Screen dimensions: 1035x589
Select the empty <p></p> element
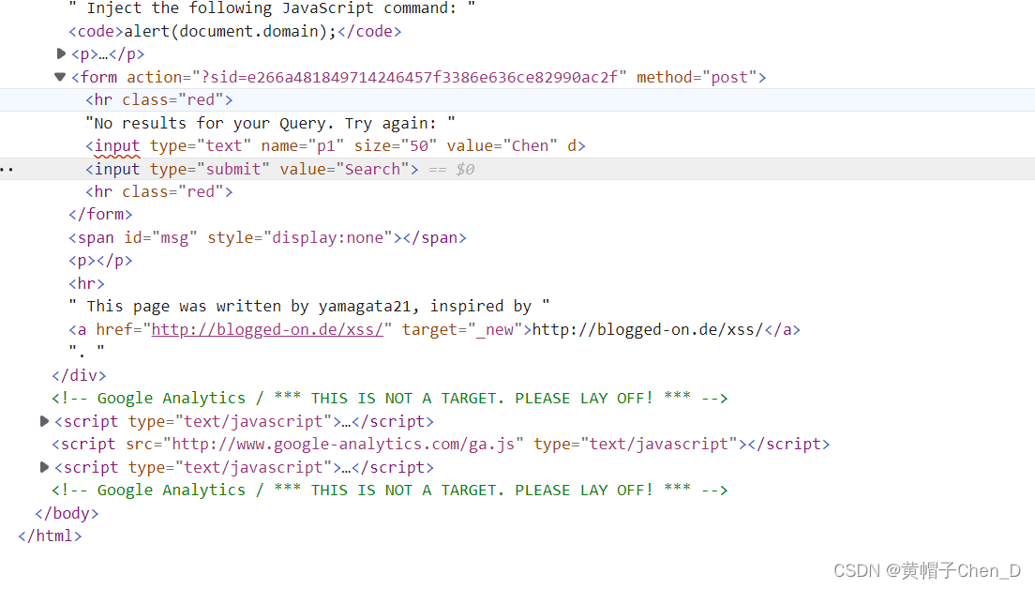tap(100, 261)
